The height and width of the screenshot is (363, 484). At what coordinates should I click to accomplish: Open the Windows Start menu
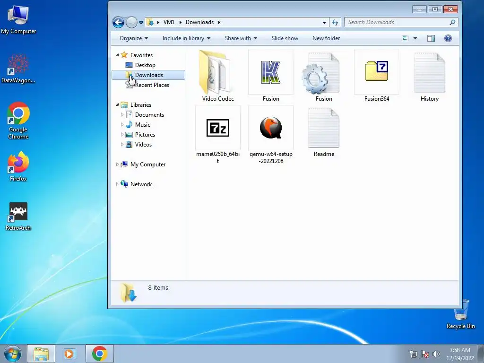pyautogui.click(x=13, y=354)
